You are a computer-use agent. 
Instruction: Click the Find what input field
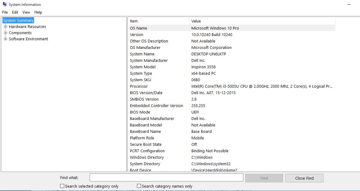coord(166,178)
